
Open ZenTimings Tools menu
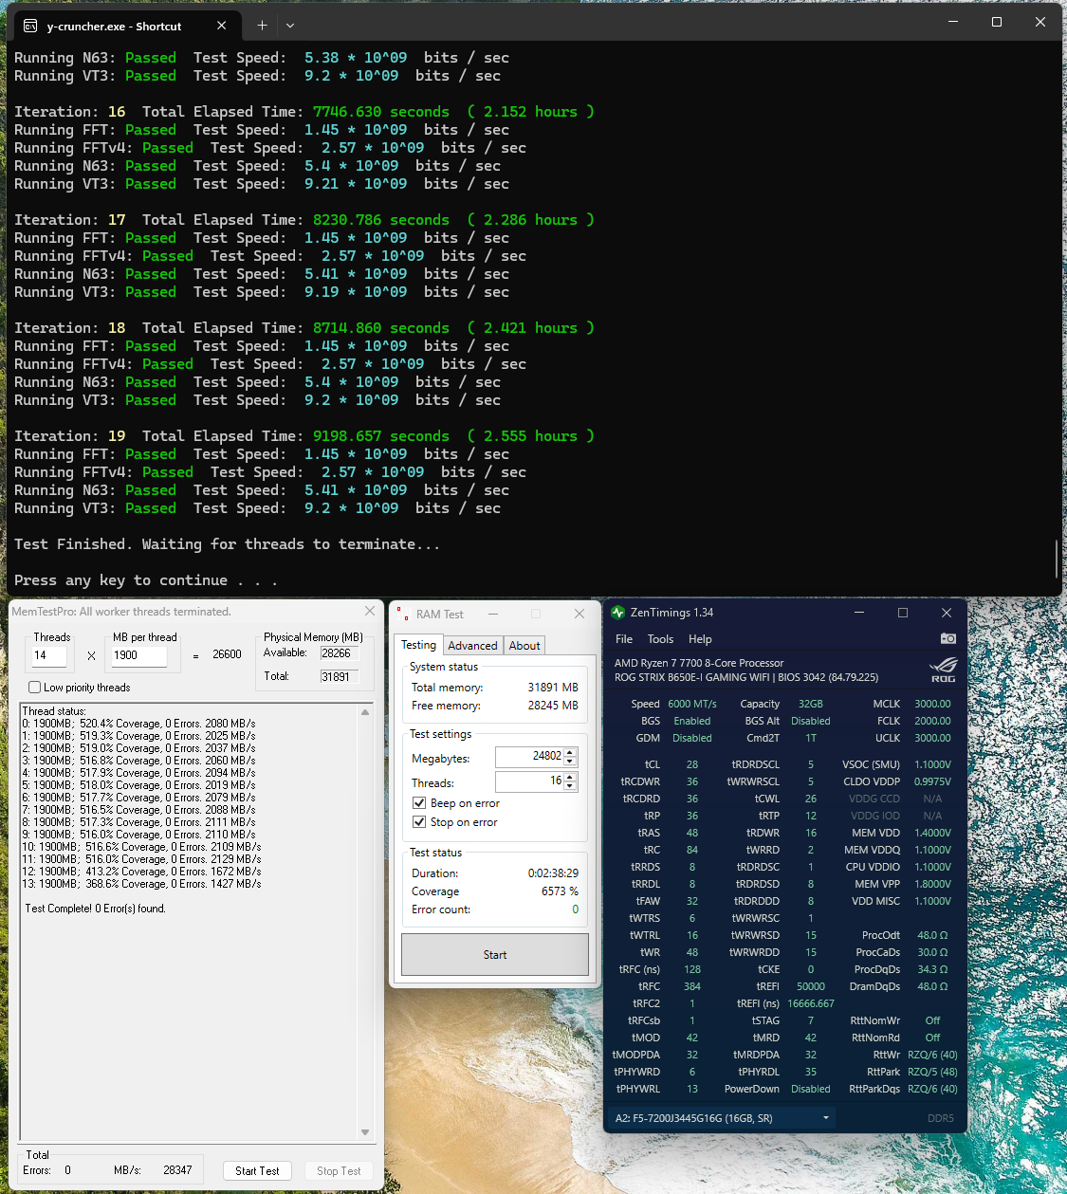[660, 639]
